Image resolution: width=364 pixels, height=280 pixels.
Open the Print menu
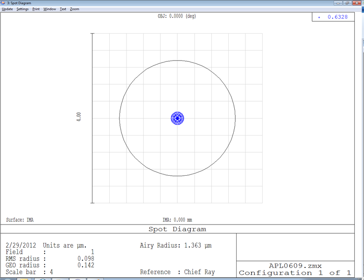tap(36, 9)
